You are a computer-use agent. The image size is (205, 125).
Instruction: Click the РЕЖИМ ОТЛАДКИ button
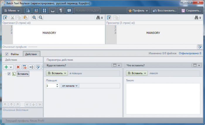87,11
